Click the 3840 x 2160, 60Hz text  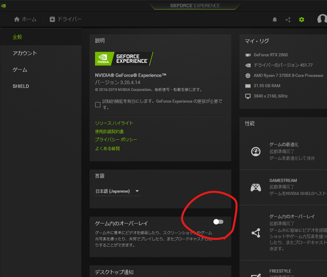271,96
